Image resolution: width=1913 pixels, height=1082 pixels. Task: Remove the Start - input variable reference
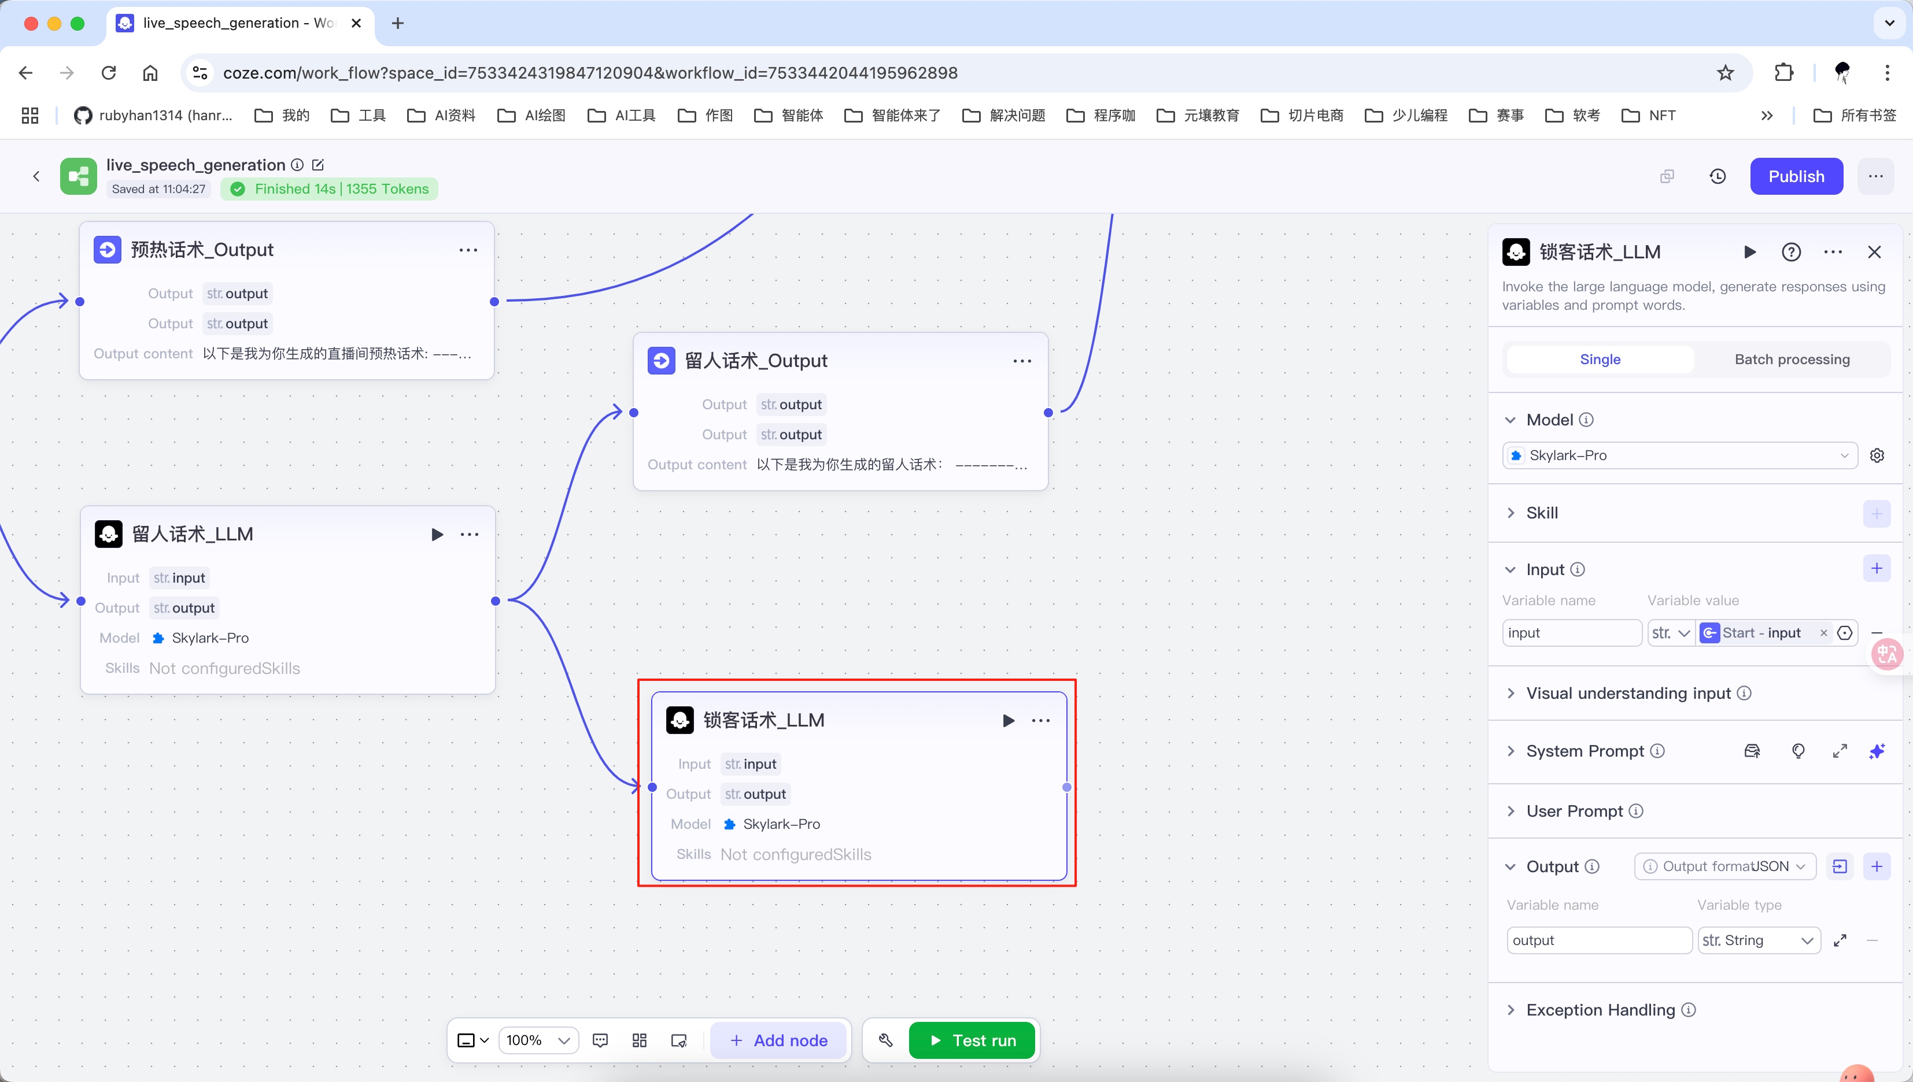click(1823, 633)
